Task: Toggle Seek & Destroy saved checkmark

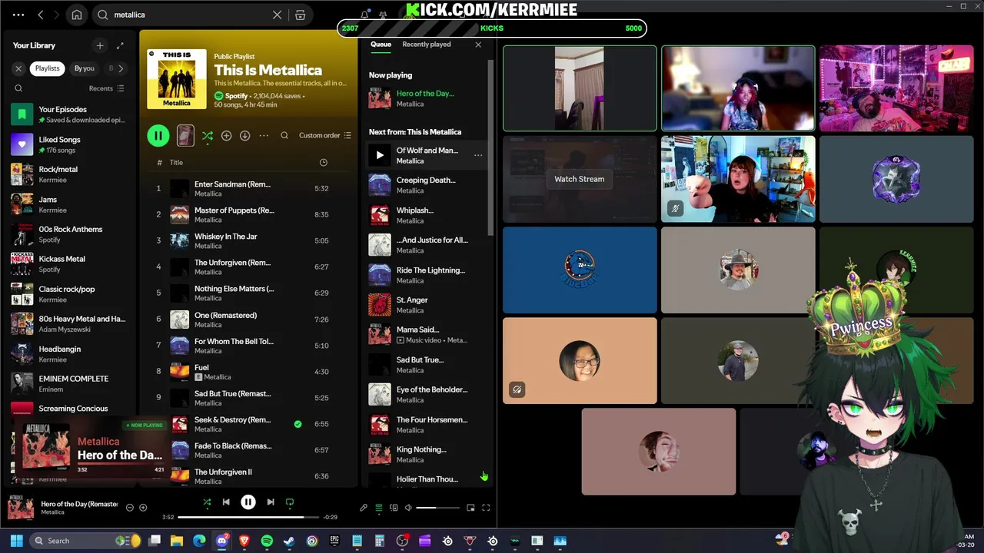Action: [x=298, y=424]
